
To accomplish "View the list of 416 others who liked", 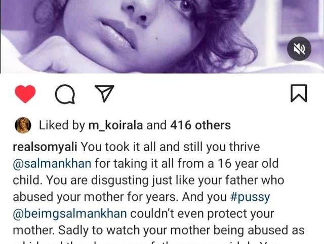I will coord(200,125).
